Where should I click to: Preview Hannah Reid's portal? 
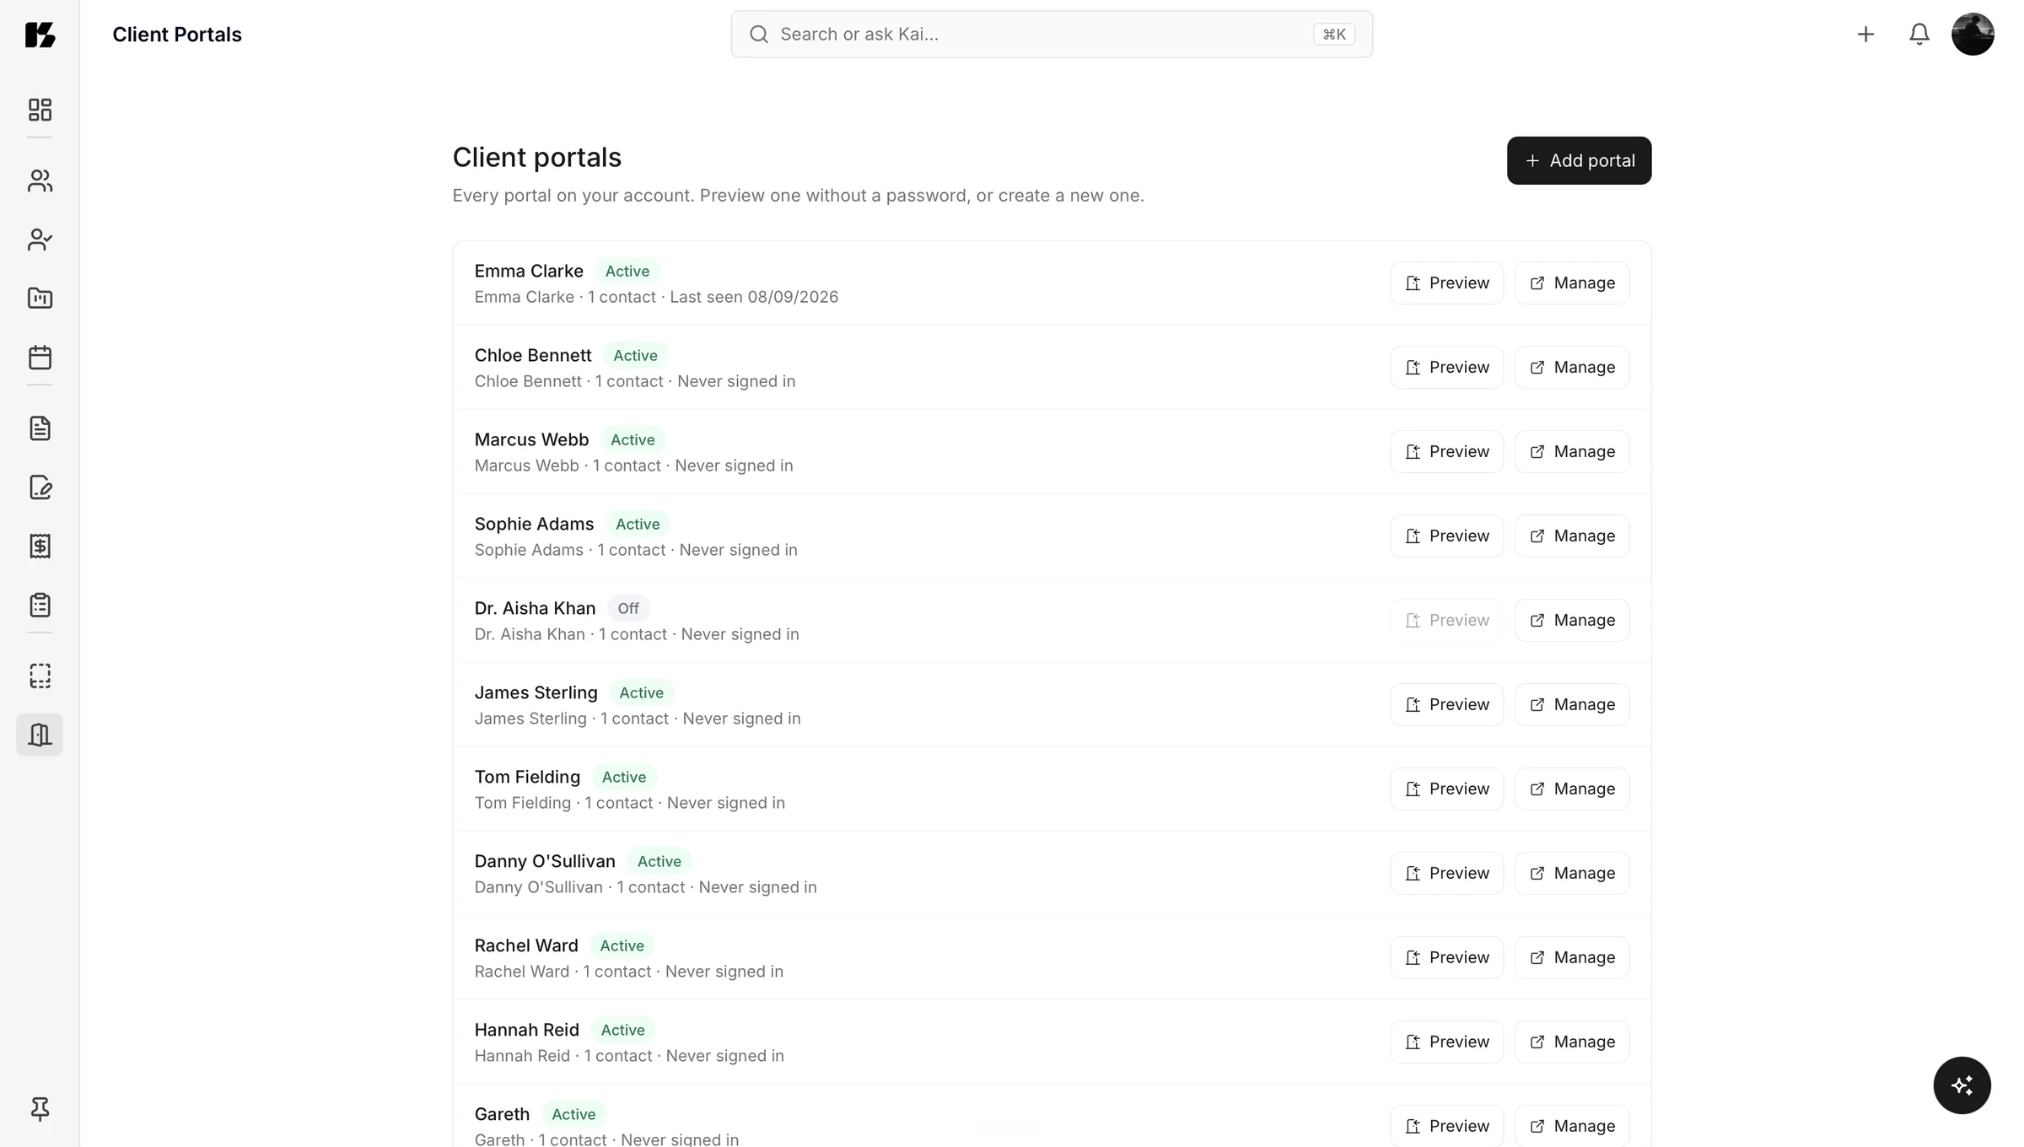pos(1446,1042)
